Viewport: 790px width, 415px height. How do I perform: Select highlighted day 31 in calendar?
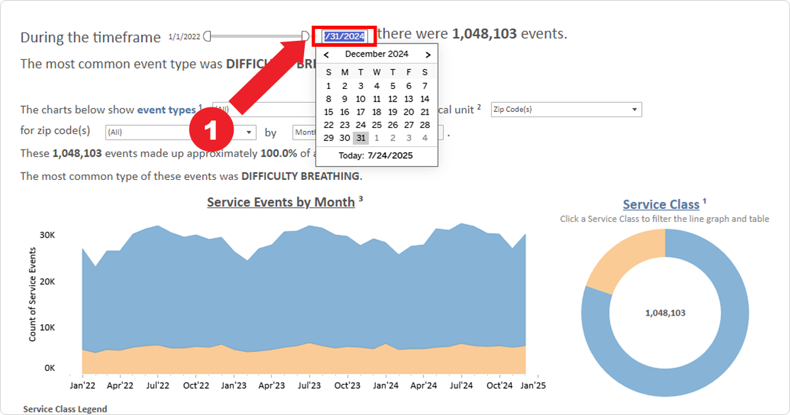point(360,138)
